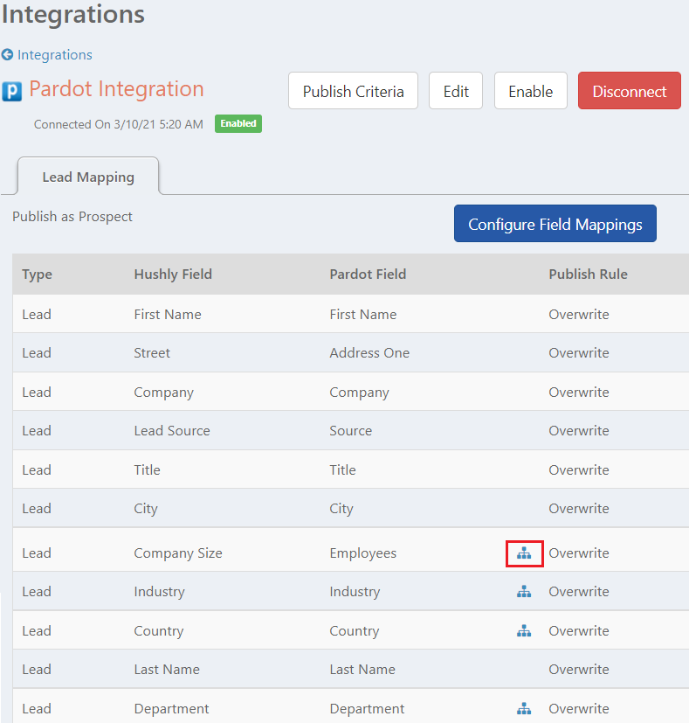689x723 pixels.
Task: Click the red Disconnect button
Action: (630, 91)
